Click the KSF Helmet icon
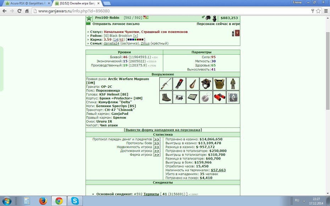 tap(206, 84)
